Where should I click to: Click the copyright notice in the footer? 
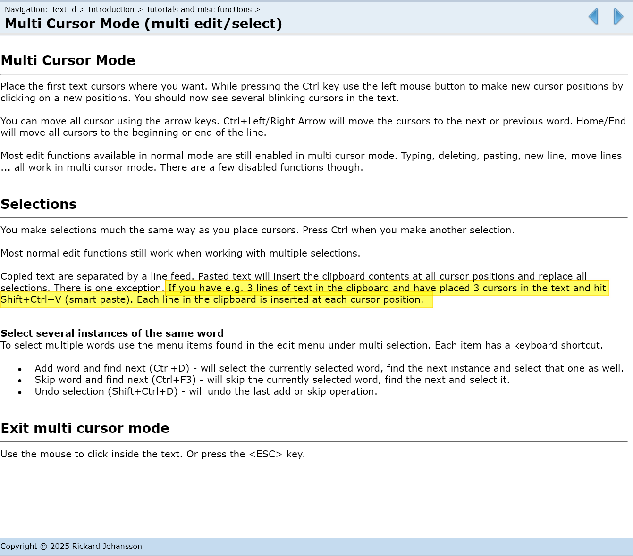pos(71,546)
